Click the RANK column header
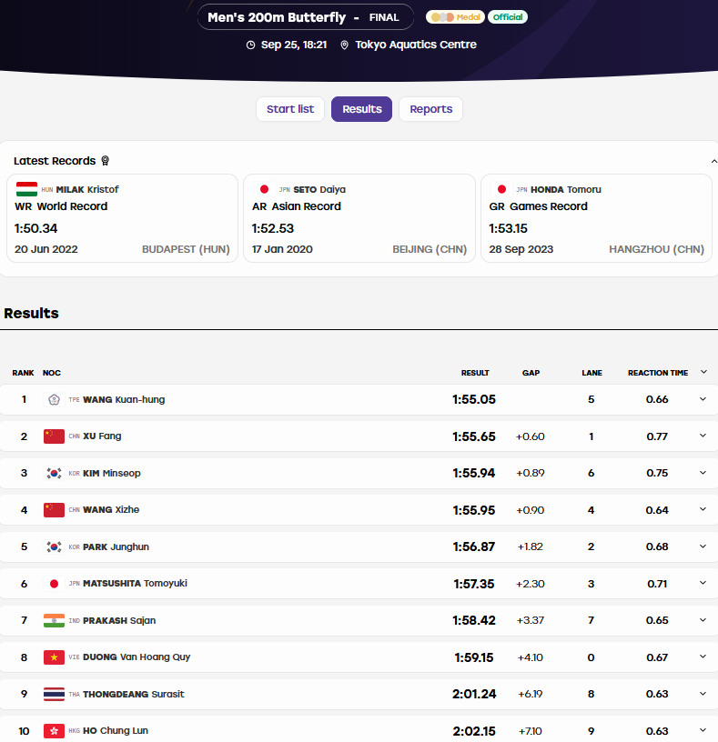The image size is (718, 742). click(24, 373)
